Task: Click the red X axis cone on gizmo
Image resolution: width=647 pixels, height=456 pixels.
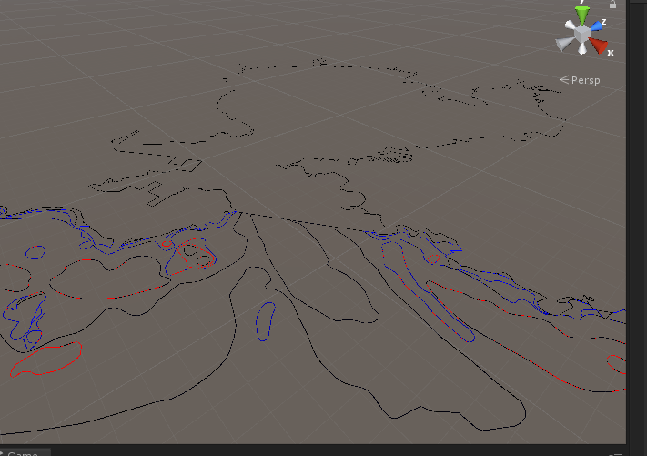Action: pyautogui.click(x=598, y=45)
